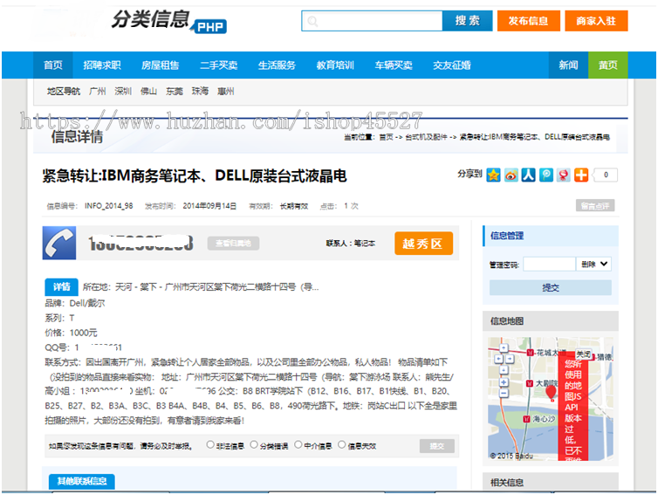Submit management password with 提交 button
The image size is (658, 495).
point(550,287)
